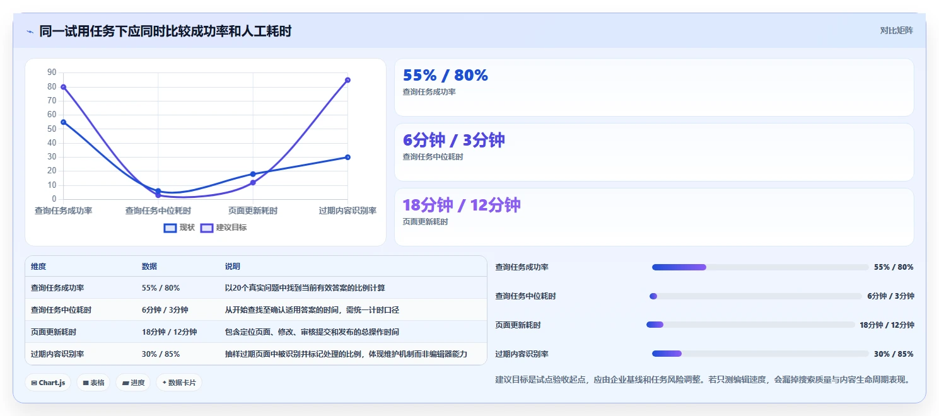
Task: Click the 表格 chip's table icon
Action: pyautogui.click(x=86, y=383)
